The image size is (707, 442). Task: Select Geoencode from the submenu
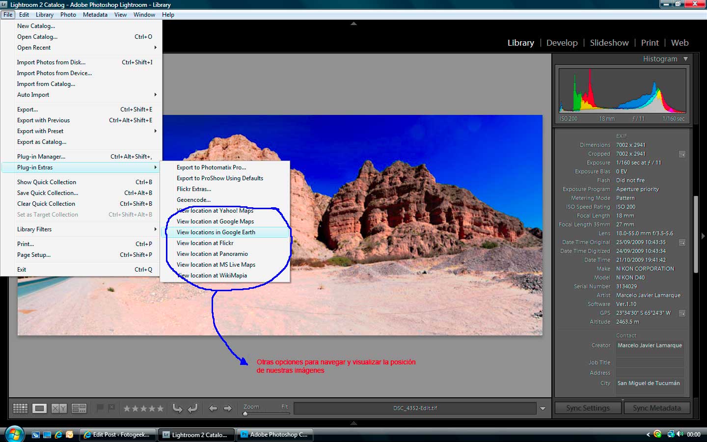tap(225, 200)
